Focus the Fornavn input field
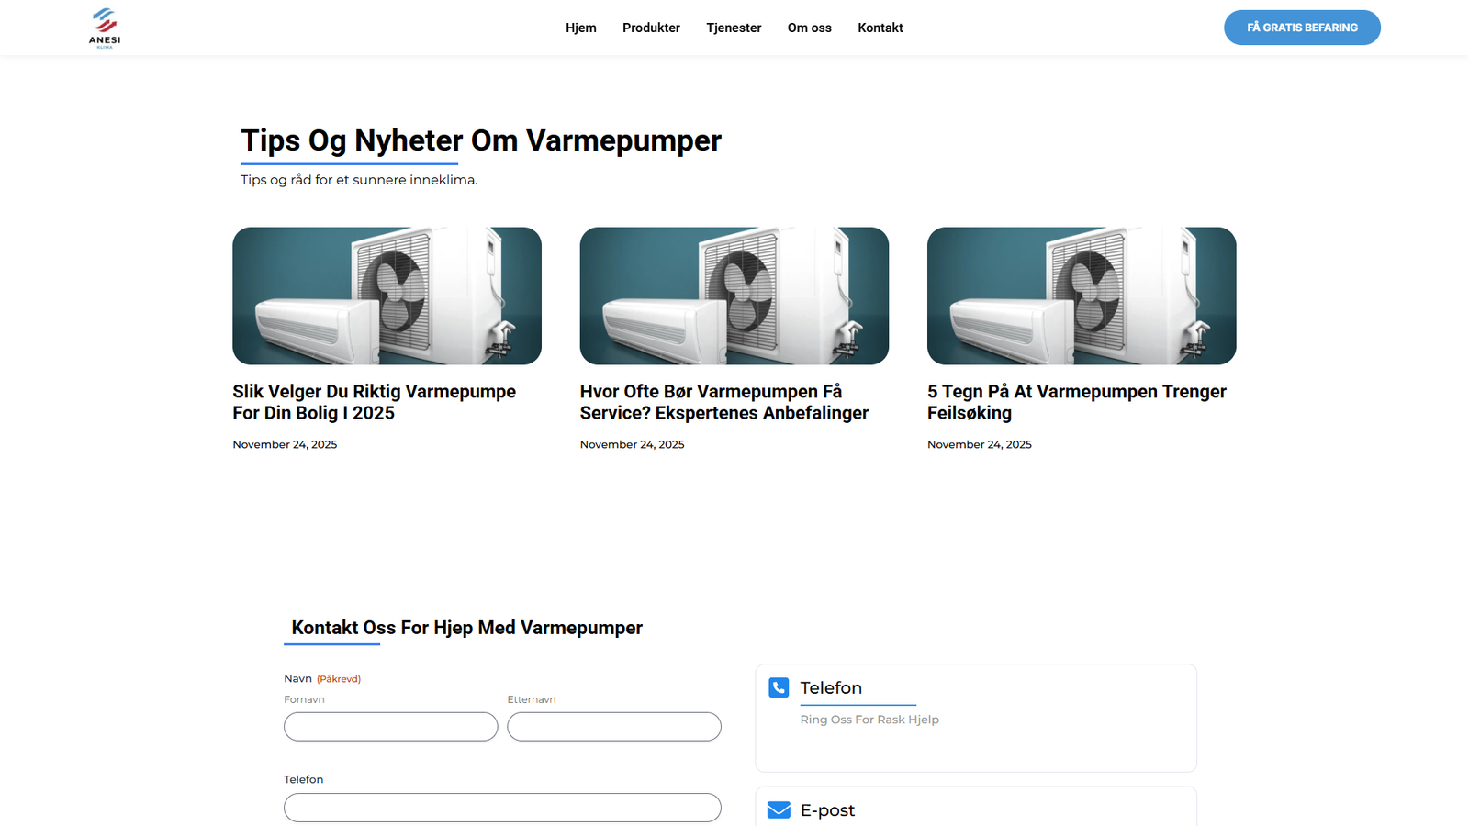 coord(390,727)
